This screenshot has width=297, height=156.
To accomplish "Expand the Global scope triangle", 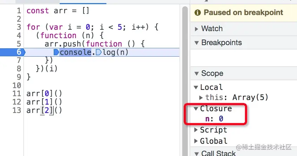I will [196, 141].
